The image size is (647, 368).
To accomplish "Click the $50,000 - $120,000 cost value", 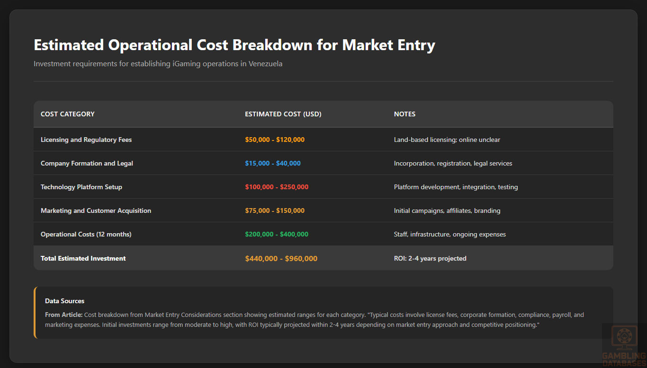I will pyautogui.click(x=275, y=140).
